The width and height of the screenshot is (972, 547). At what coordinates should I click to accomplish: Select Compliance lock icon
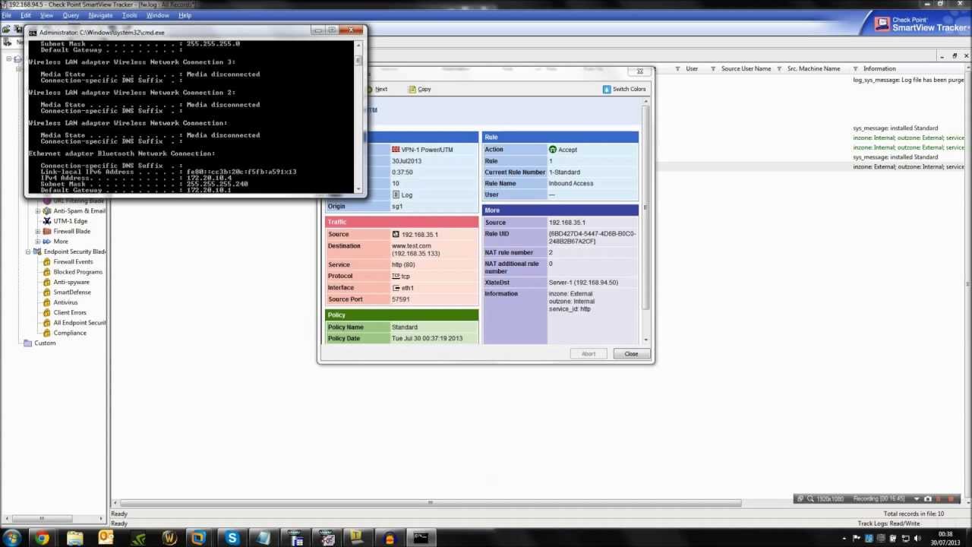(x=47, y=333)
